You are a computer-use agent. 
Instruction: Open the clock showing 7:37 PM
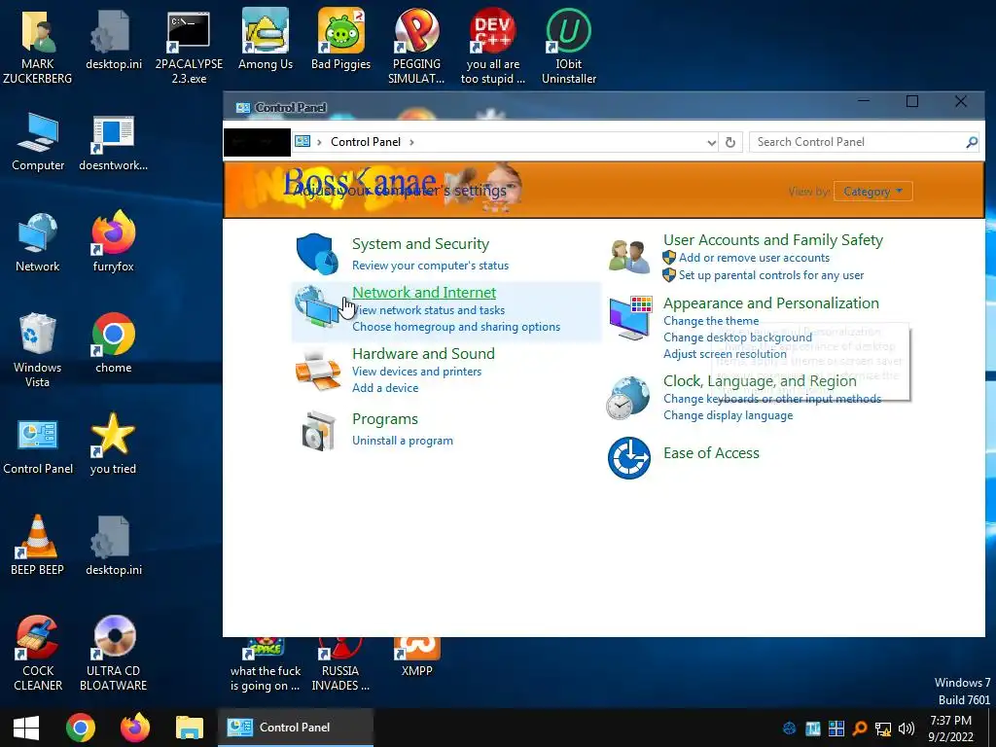point(950,729)
